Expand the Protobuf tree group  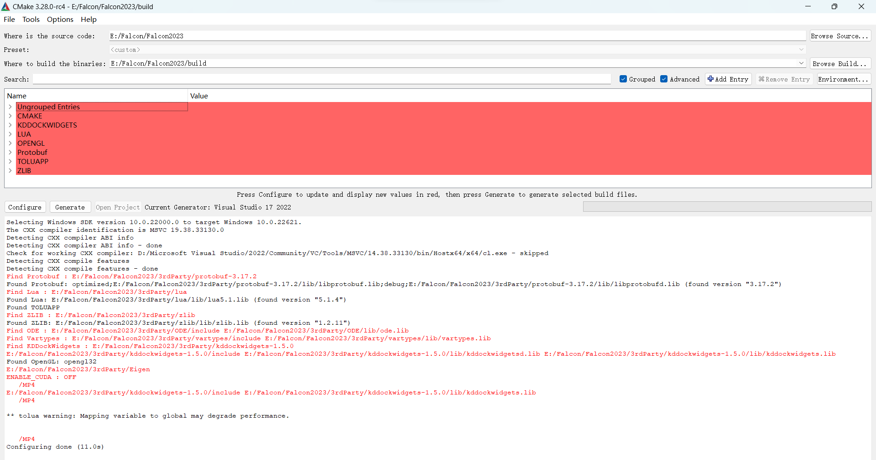10,153
